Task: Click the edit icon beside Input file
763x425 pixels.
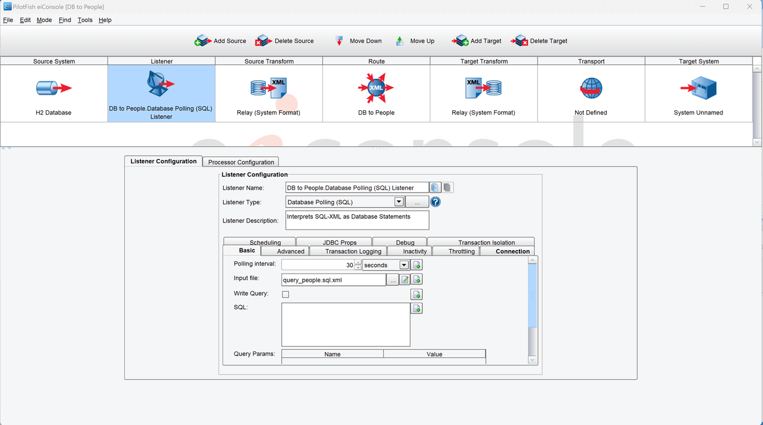Action: pyautogui.click(x=405, y=280)
